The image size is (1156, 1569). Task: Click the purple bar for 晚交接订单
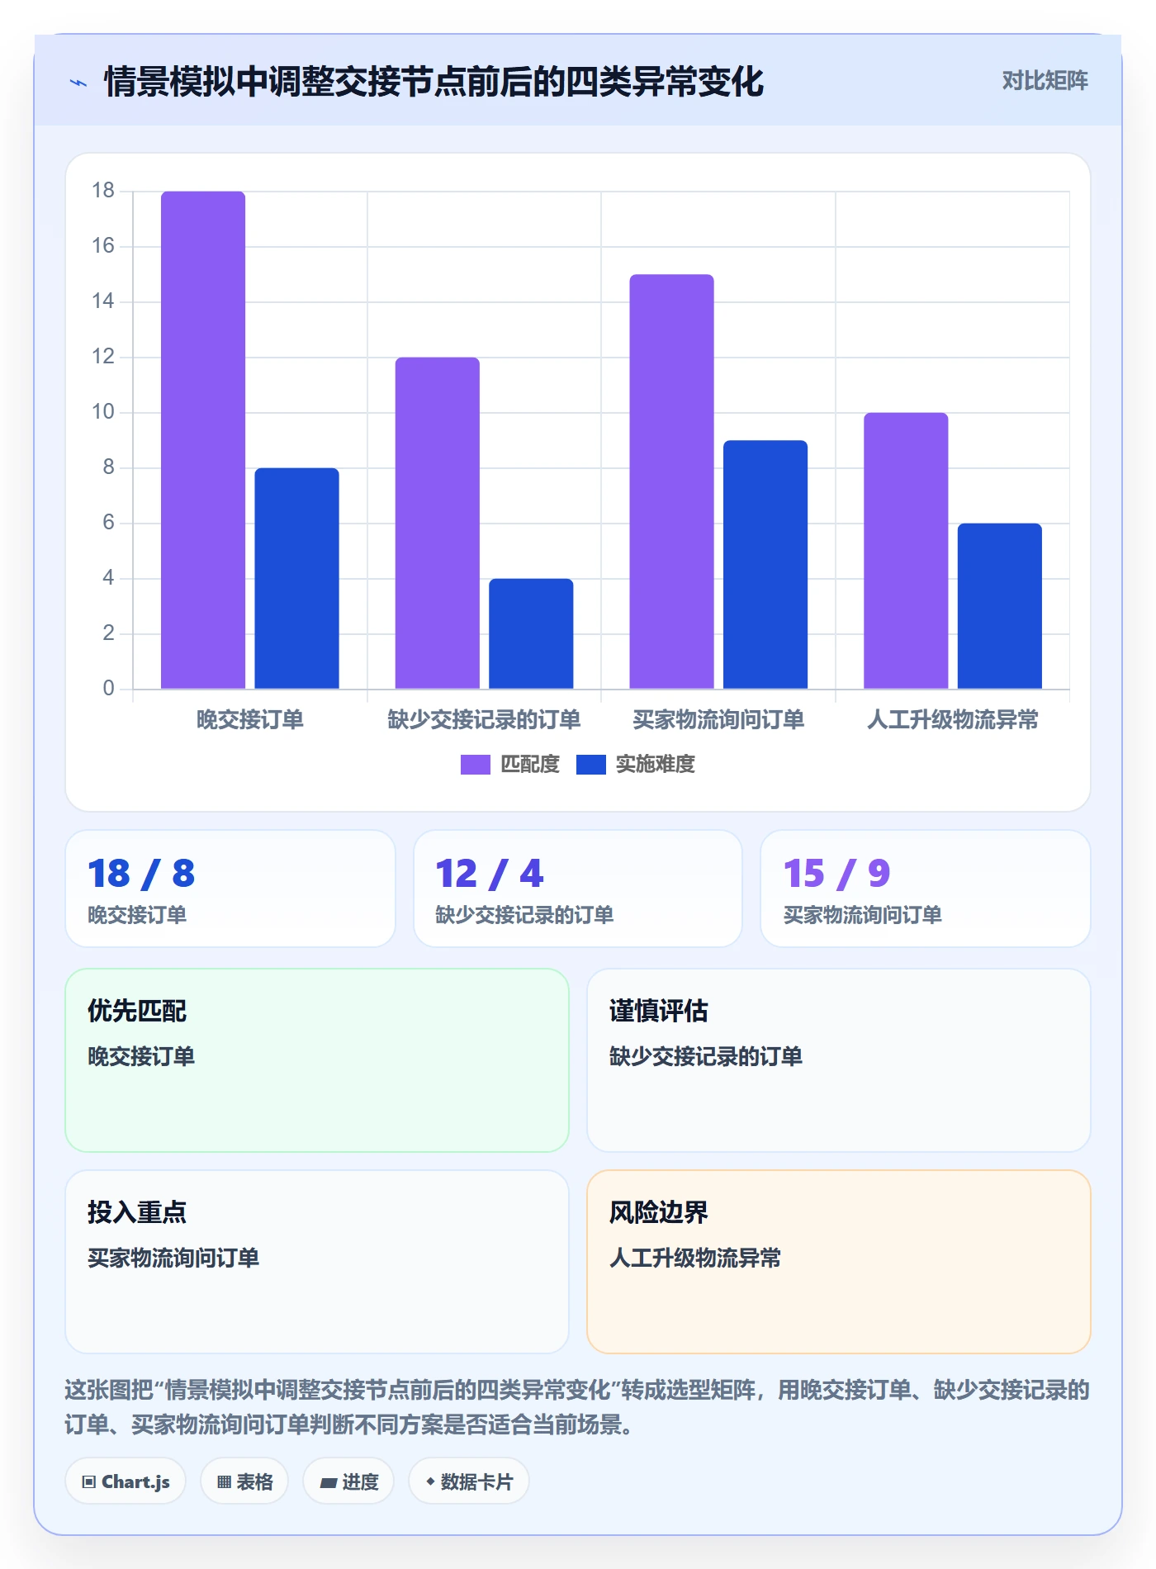[x=203, y=440]
